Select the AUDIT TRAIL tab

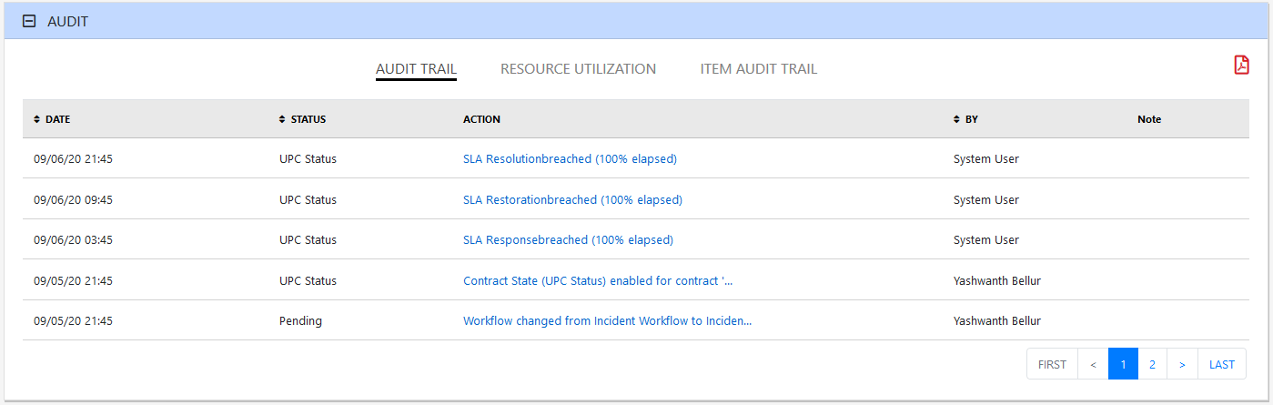pyautogui.click(x=416, y=69)
